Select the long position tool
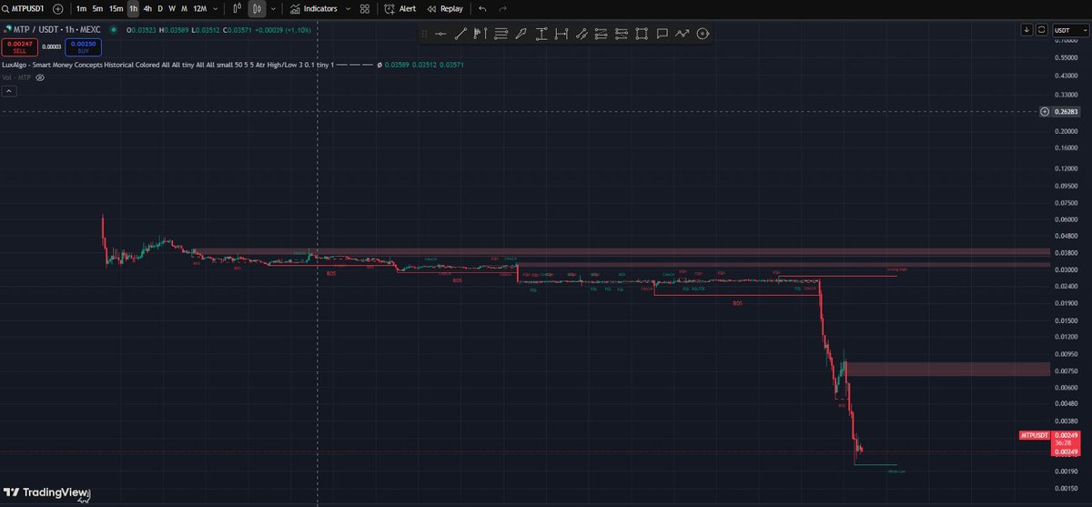Image resolution: width=1092 pixels, height=507 pixels. [x=602, y=34]
